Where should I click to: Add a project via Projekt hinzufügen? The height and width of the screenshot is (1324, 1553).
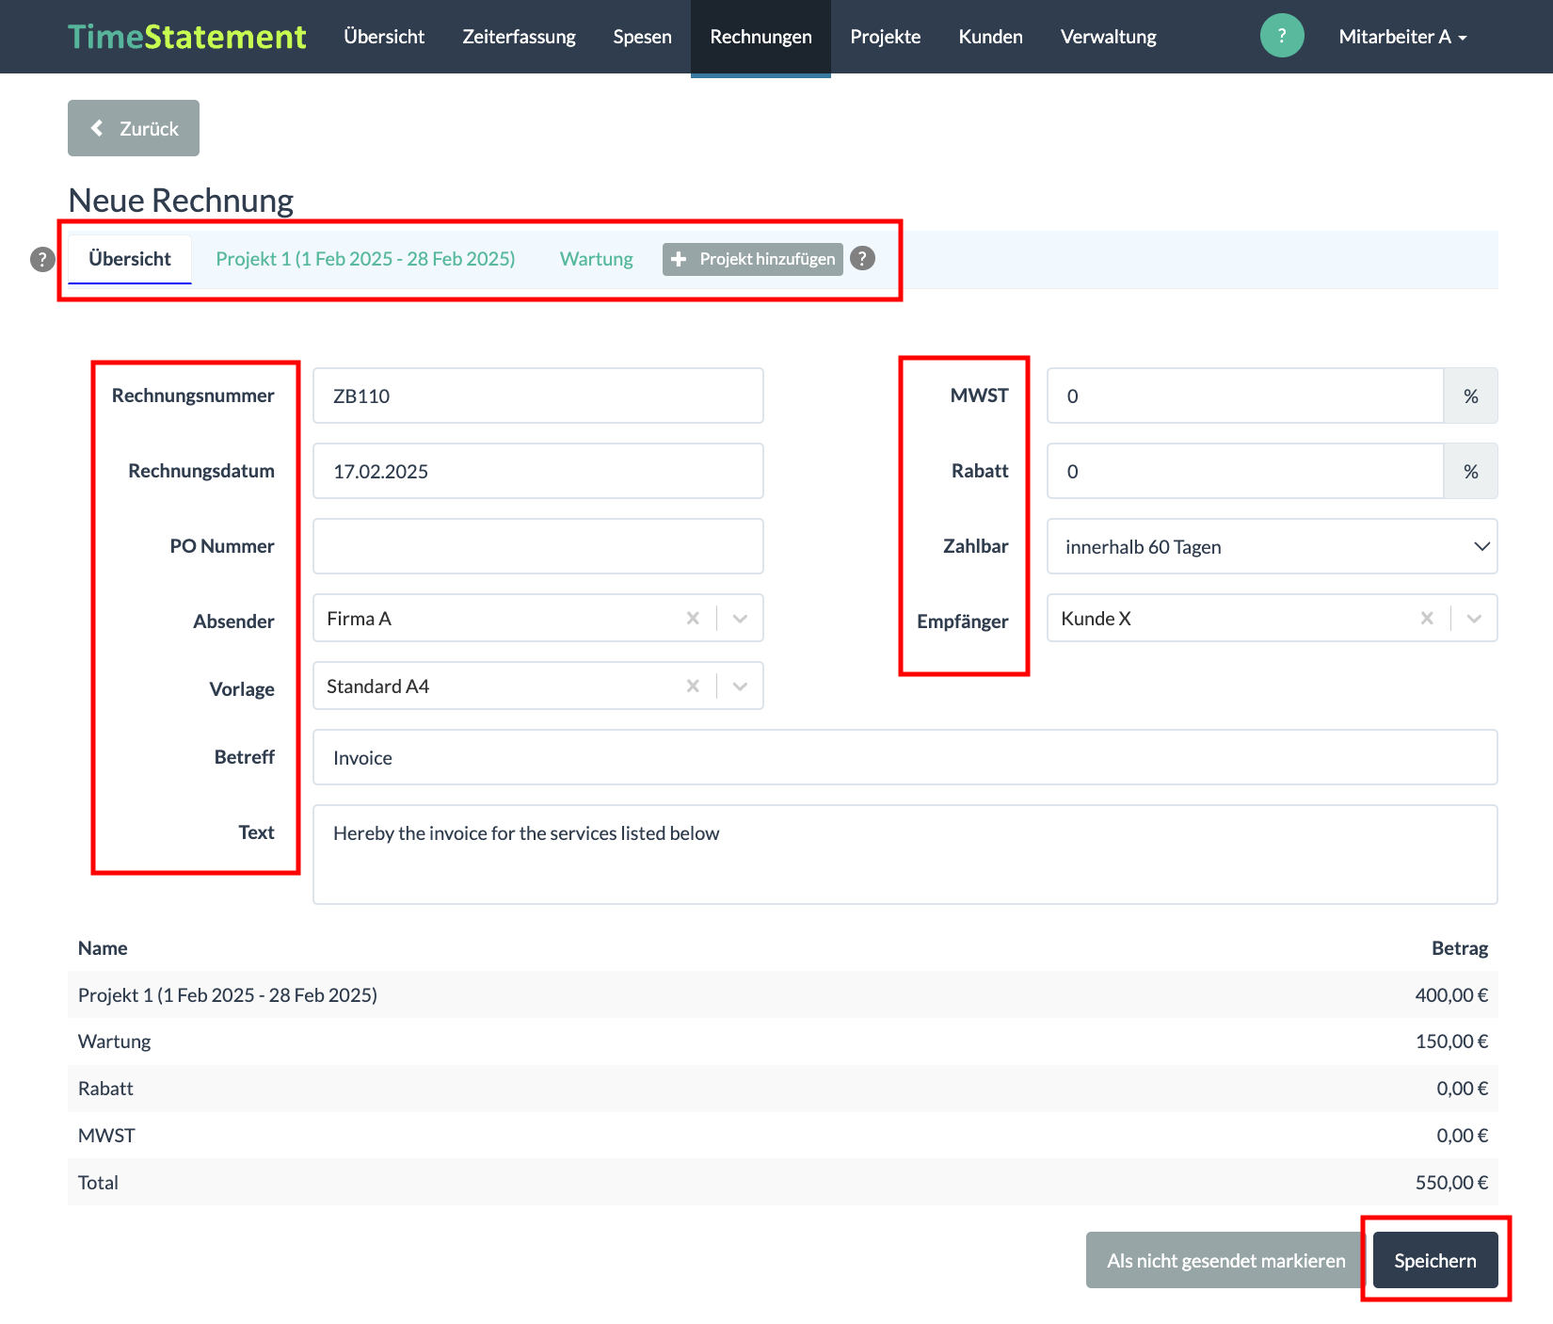(752, 259)
